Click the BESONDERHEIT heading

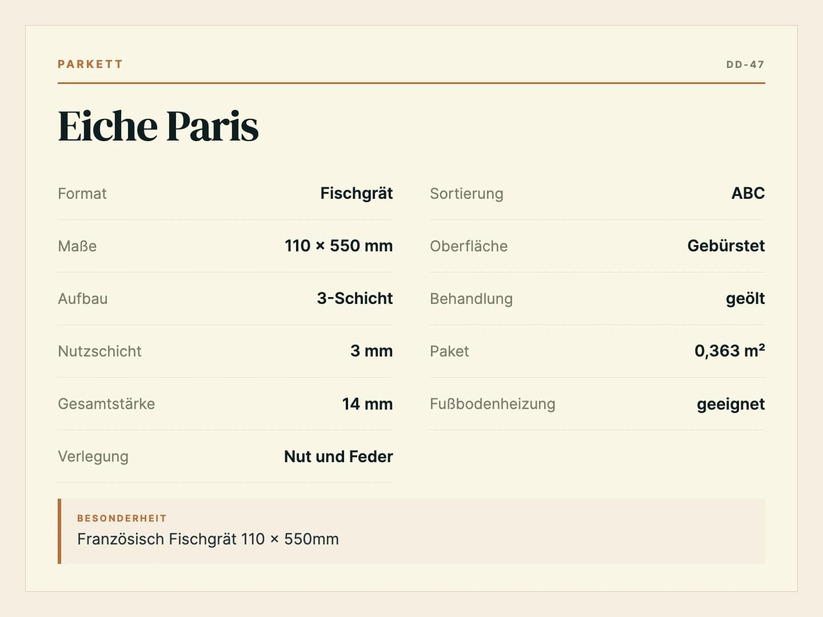pos(122,518)
